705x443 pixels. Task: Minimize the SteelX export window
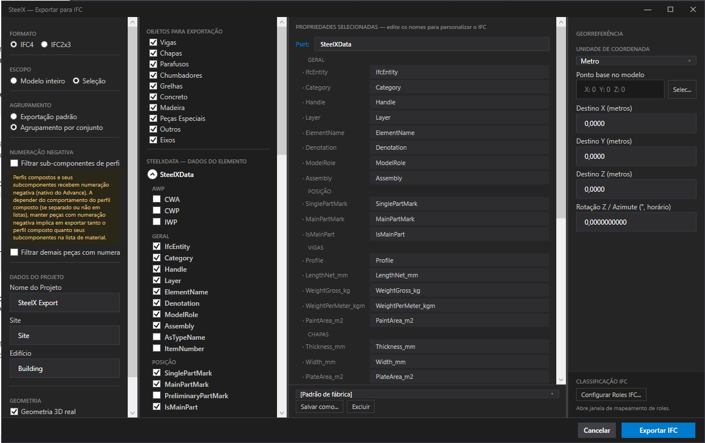point(648,9)
